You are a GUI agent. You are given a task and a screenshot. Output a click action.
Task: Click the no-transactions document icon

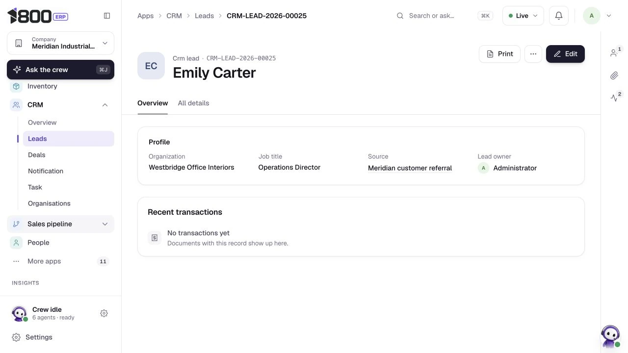click(x=155, y=238)
